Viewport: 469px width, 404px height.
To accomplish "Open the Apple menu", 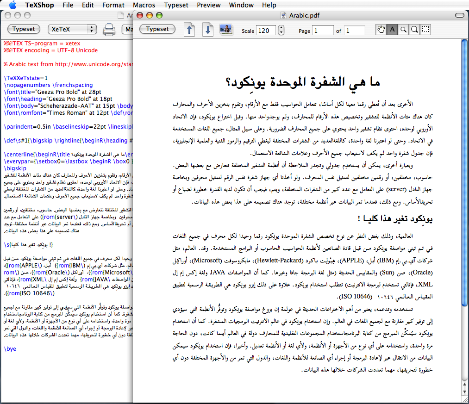I will coord(13,5).
